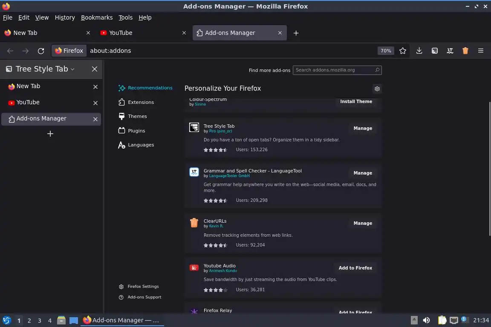Open the Themes category

click(133, 116)
